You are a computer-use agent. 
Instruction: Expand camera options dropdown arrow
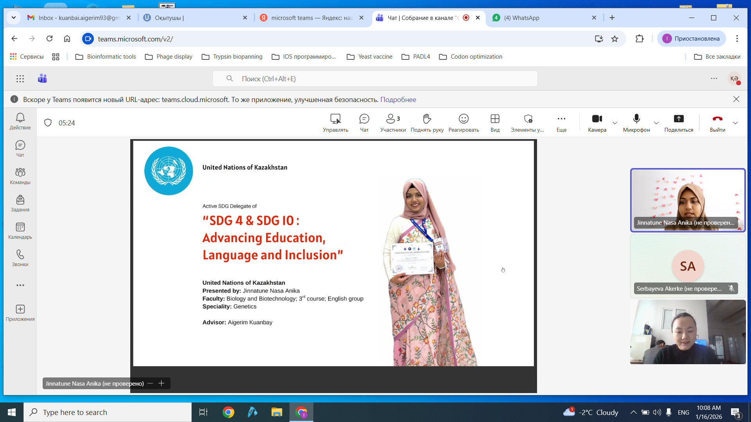(x=615, y=123)
